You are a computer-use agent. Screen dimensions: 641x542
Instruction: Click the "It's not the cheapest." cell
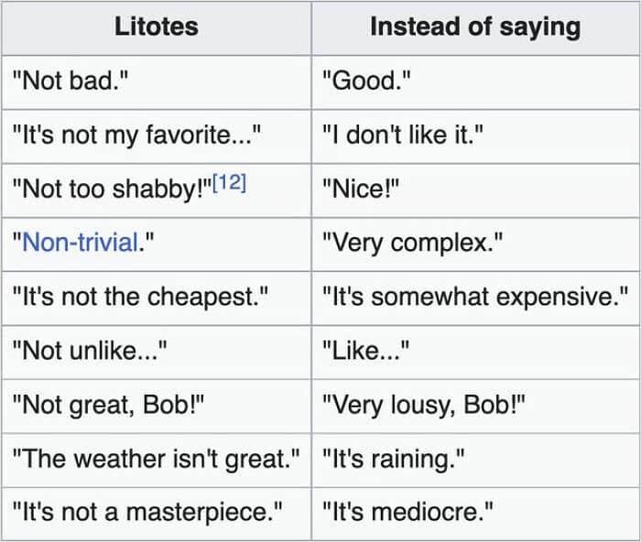pyautogui.click(x=139, y=298)
